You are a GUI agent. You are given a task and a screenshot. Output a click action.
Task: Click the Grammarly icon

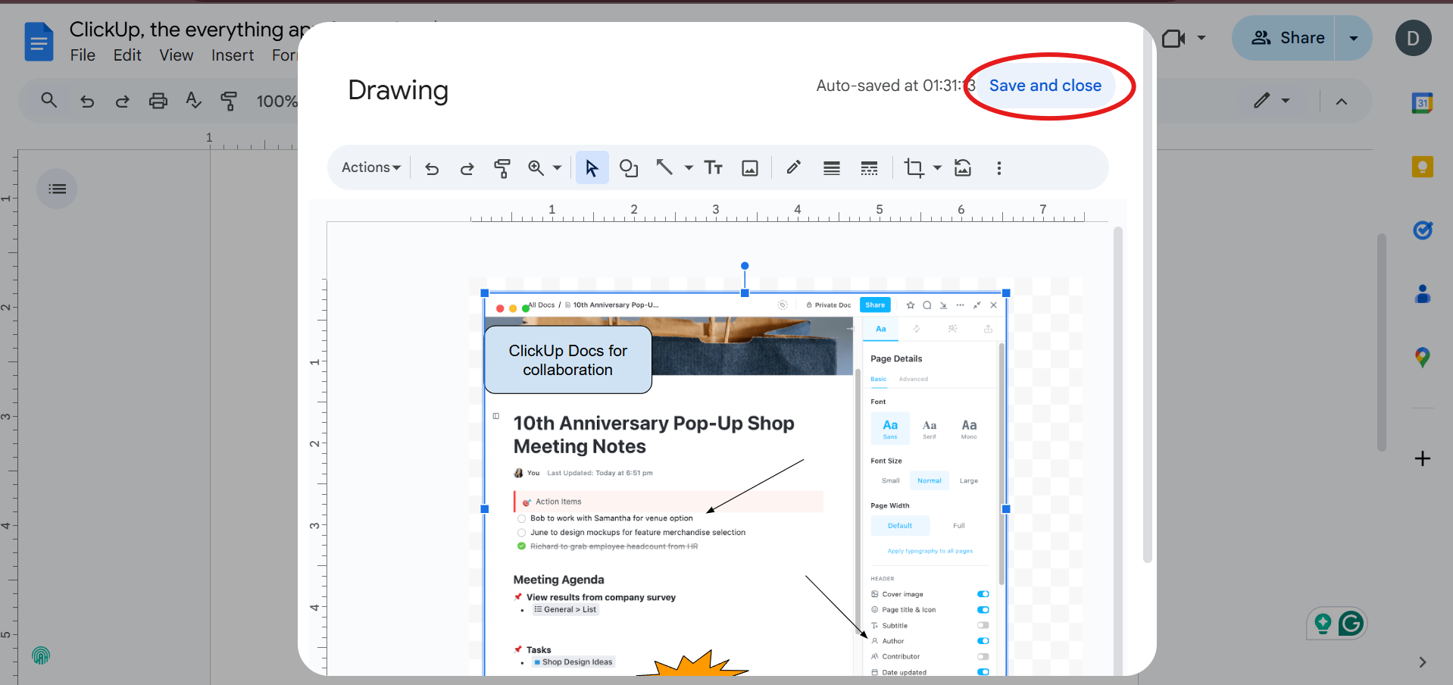click(x=1353, y=623)
